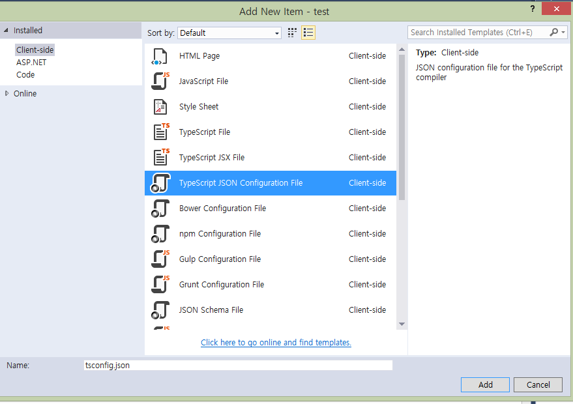Viewport: 573px width, 404px height.
Task: Click the 'Gulp Configuration File' name
Action: [220, 259]
